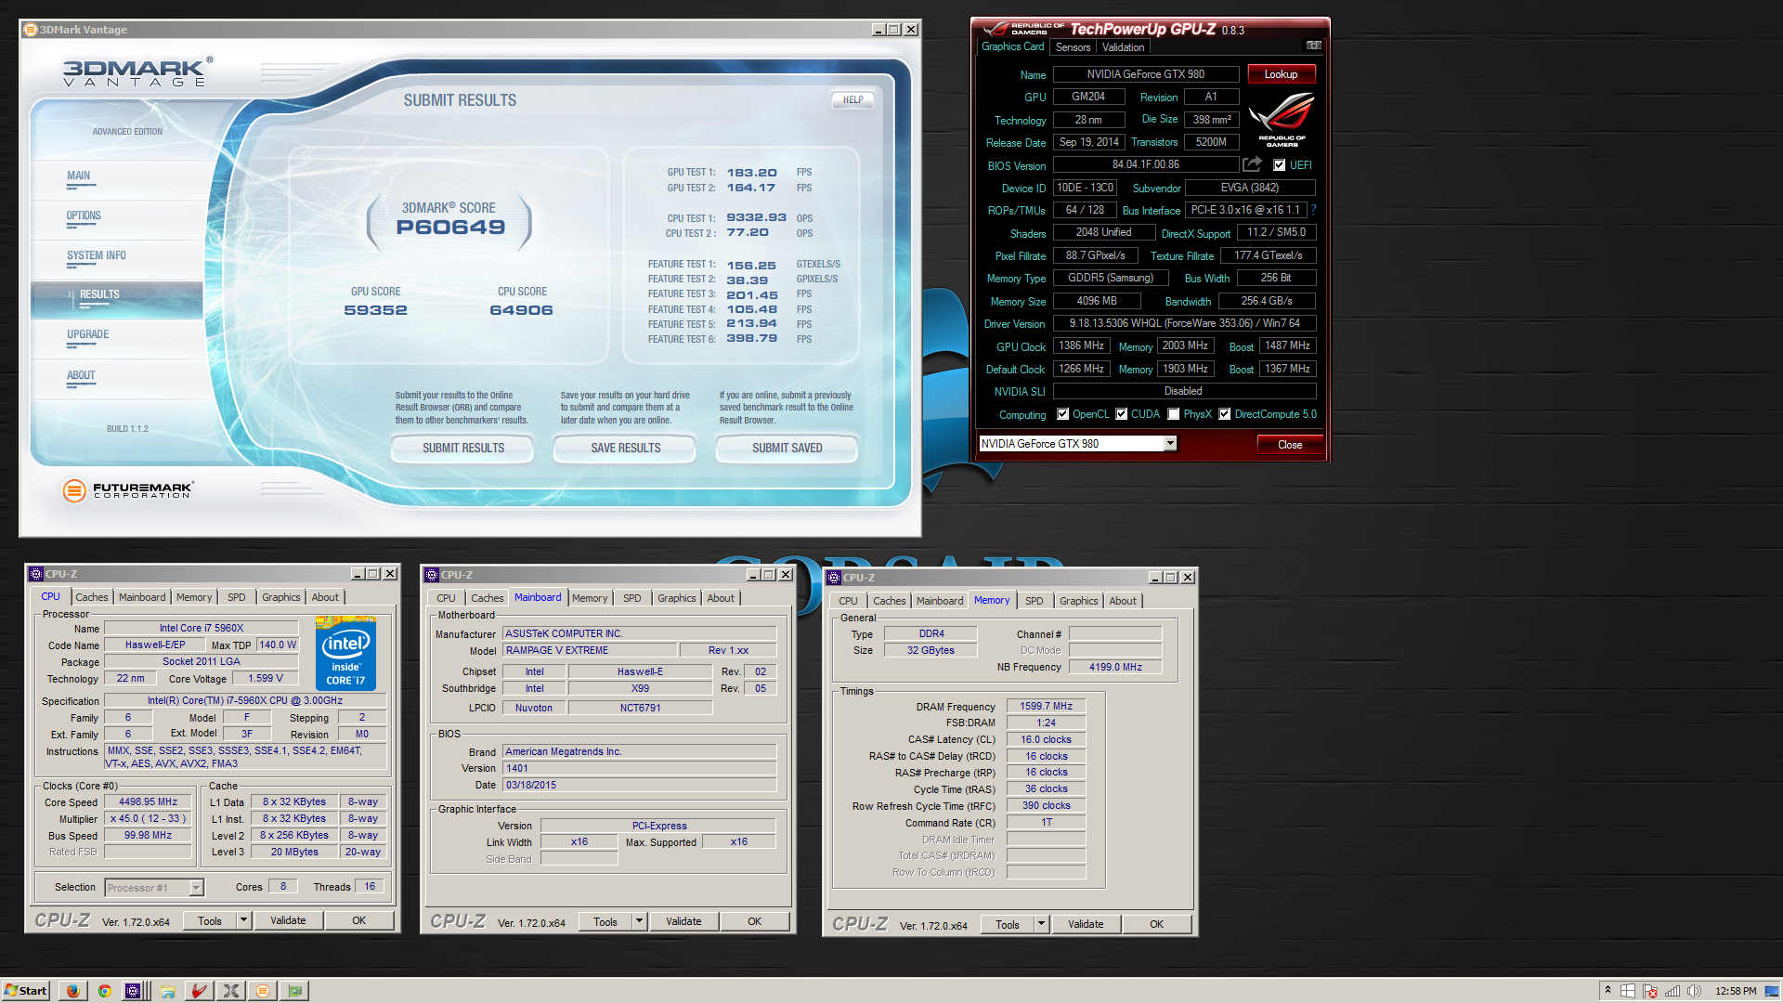
Task: Open Tools dropdown arrow in CPU-Z Mainboard window
Action: tap(639, 921)
